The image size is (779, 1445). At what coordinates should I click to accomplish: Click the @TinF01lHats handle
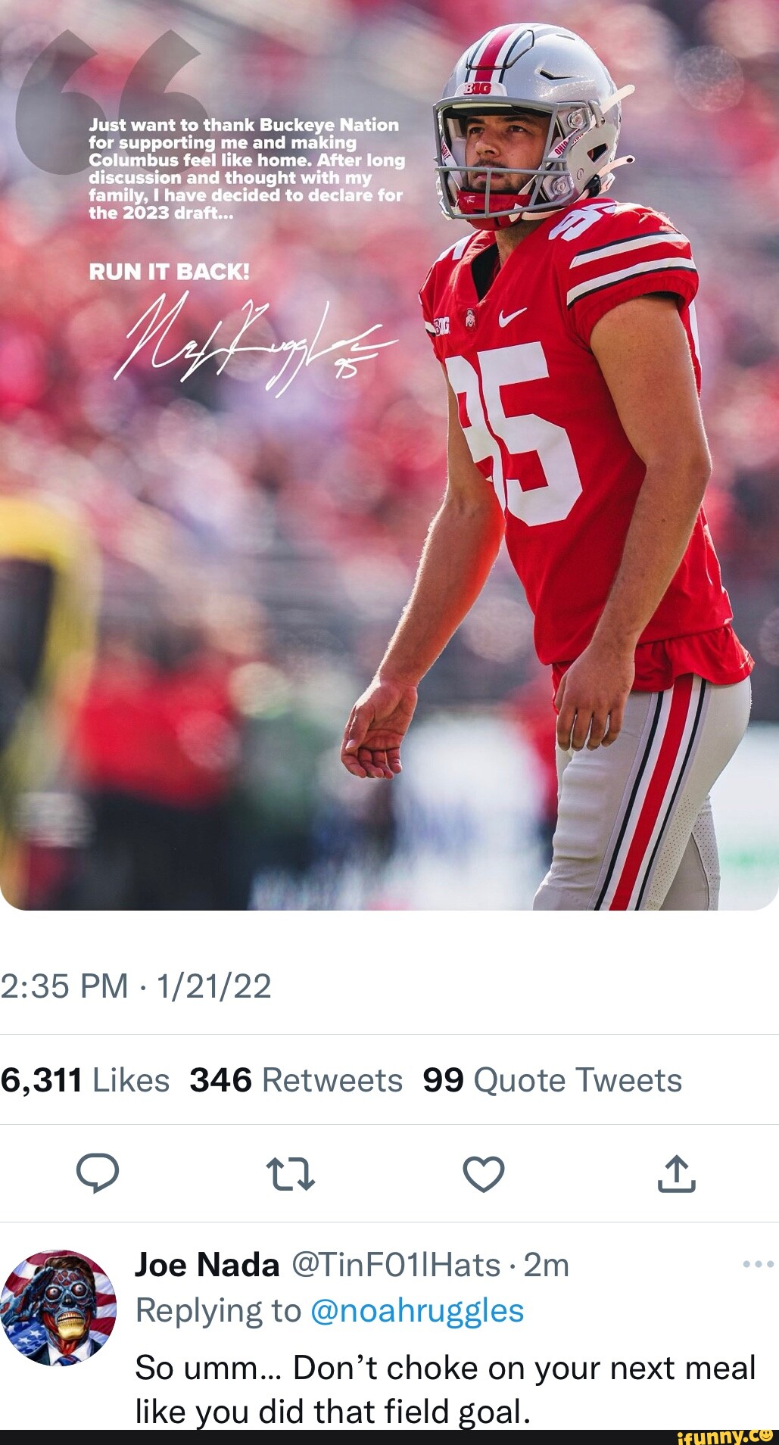click(396, 1264)
